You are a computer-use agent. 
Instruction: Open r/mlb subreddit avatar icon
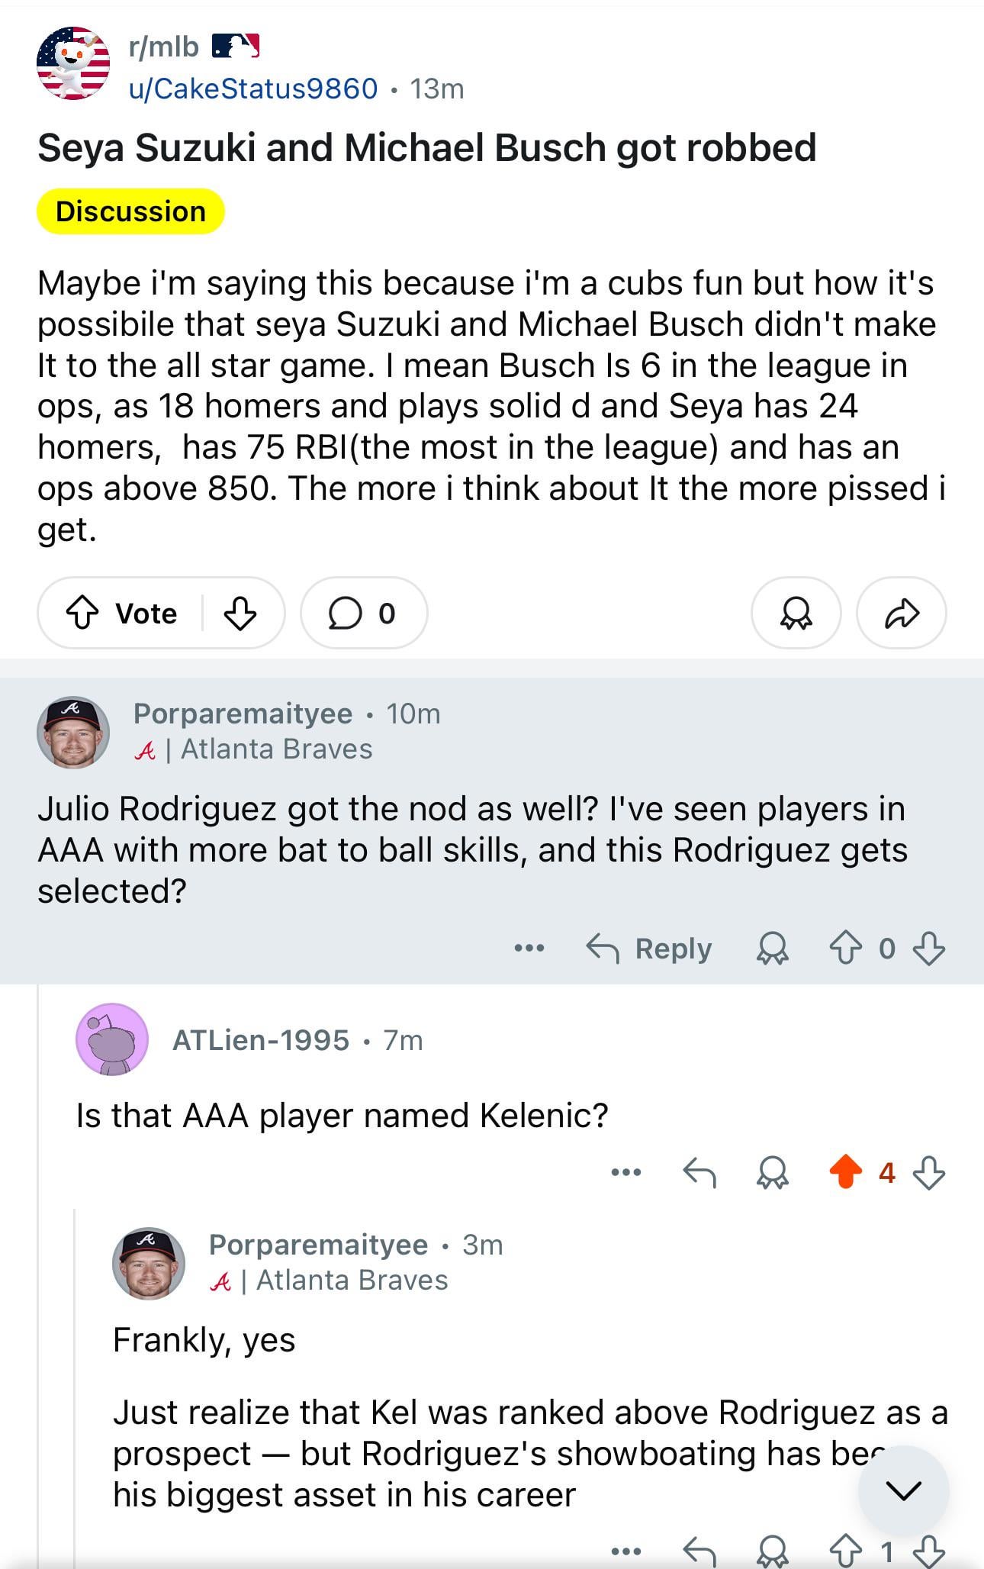73,63
